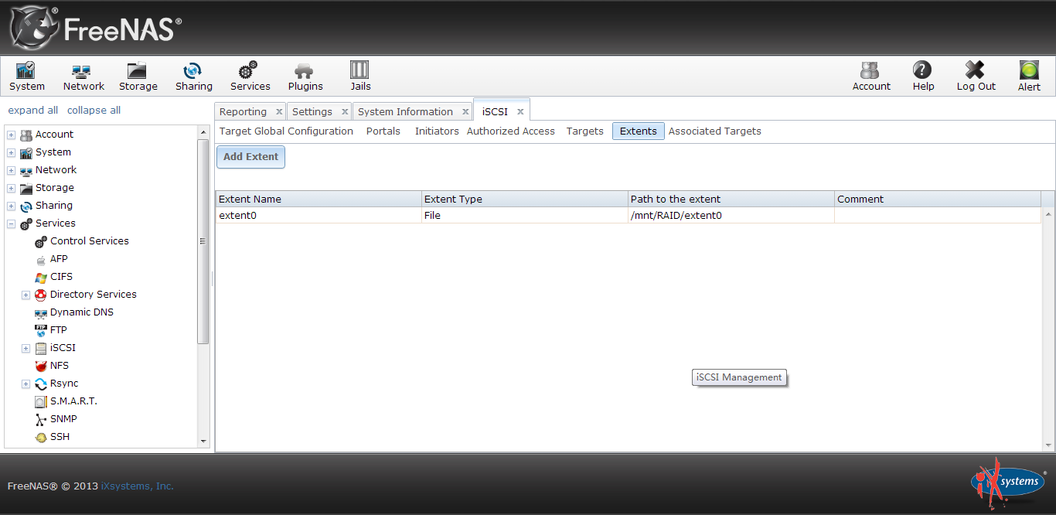Open the Storage toolbar icon
The height and width of the screenshot is (515, 1056).
[138, 77]
